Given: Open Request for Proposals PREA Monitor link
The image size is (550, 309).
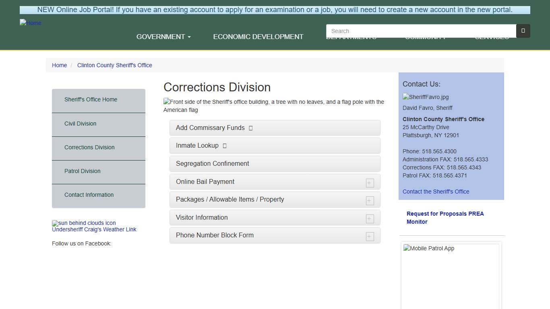Looking at the screenshot, I should (445, 218).
